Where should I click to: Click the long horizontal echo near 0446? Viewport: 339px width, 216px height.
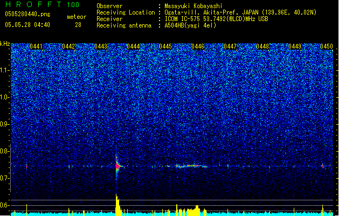tap(191, 166)
